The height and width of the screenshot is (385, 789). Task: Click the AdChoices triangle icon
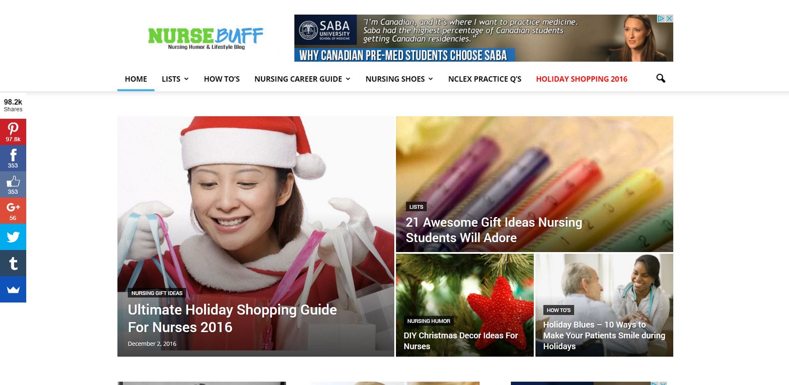pyautogui.click(x=661, y=18)
